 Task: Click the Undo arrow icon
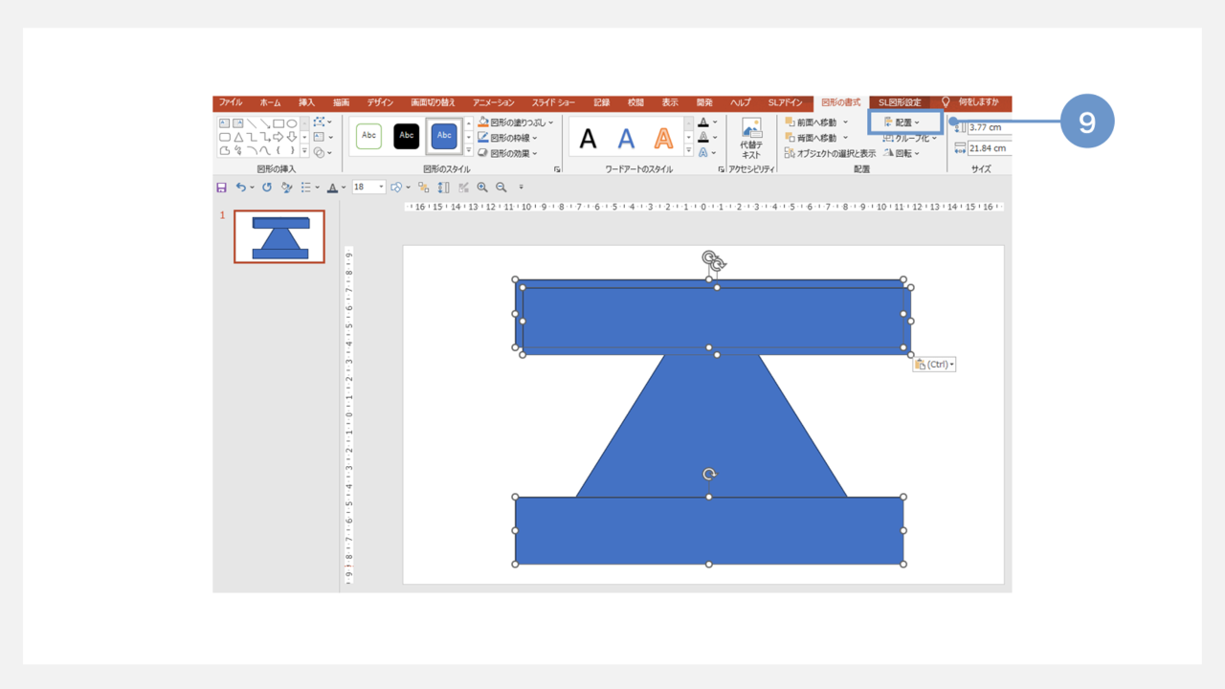pyautogui.click(x=241, y=188)
